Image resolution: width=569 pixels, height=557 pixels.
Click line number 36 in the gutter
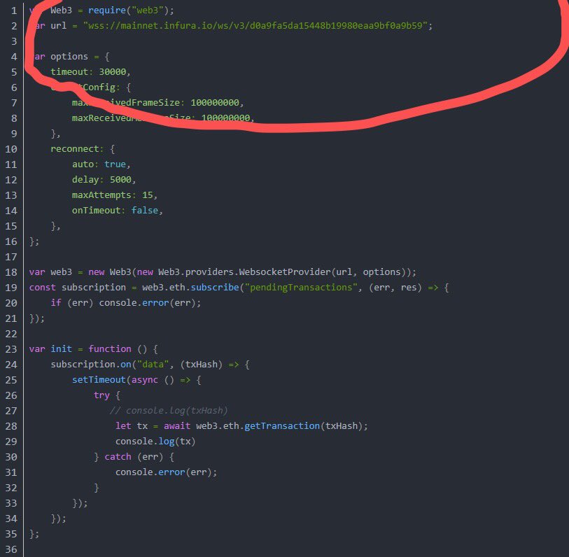click(x=11, y=549)
